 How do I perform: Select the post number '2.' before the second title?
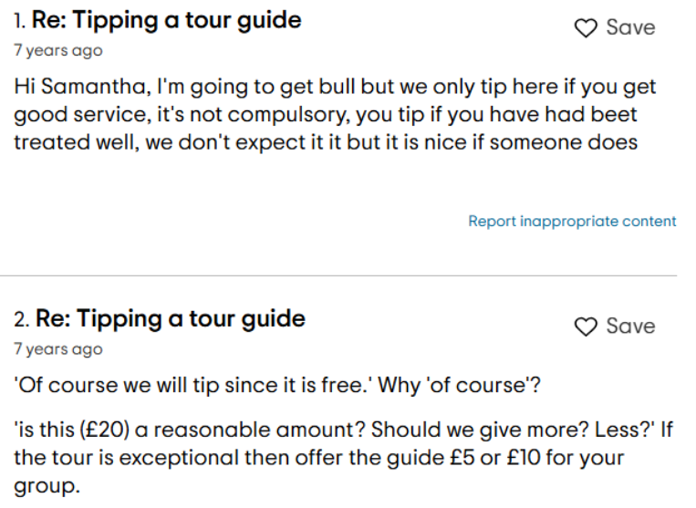[x=22, y=319]
